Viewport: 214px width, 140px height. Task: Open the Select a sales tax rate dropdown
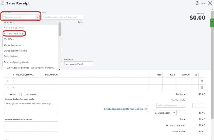(x=183, y=105)
